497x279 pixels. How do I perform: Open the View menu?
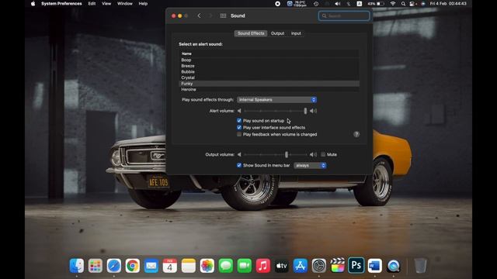tap(106, 4)
